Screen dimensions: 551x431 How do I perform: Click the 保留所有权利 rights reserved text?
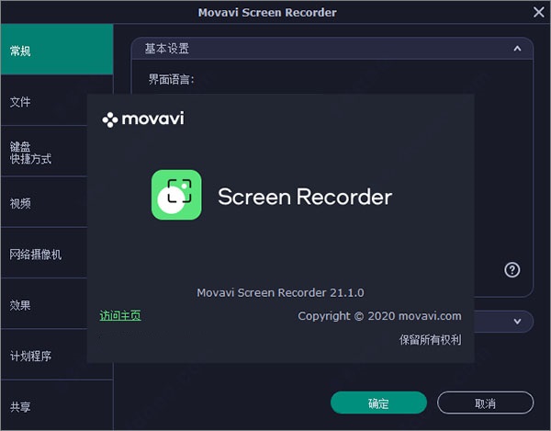tap(430, 339)
